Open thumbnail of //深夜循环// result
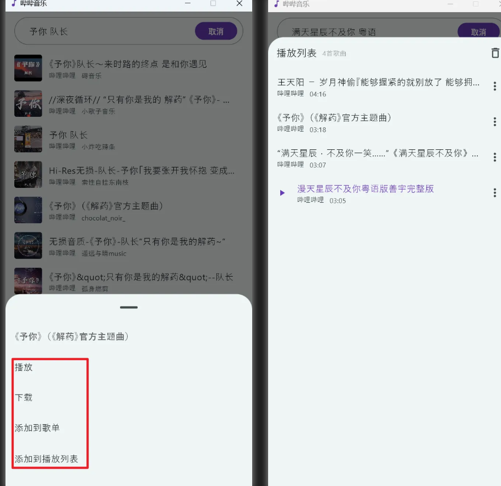This screenshot has width=501, height=486. pos(28,104)
